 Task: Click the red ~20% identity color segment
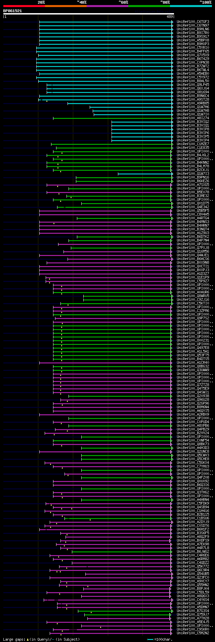pyautogui.click(x=24, y=6)
